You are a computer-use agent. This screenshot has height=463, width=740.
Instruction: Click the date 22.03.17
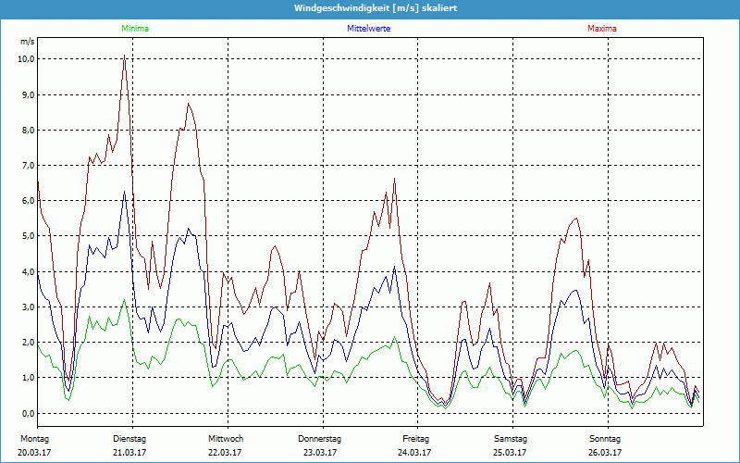(x=225, y=453)
